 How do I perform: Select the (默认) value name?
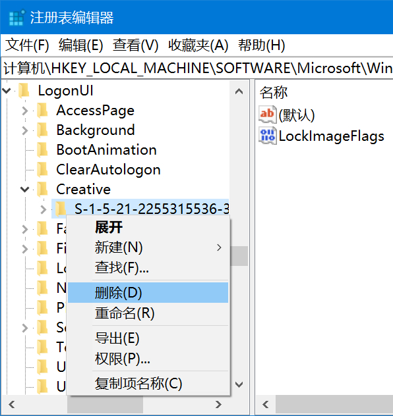click(x=297, y=115)
